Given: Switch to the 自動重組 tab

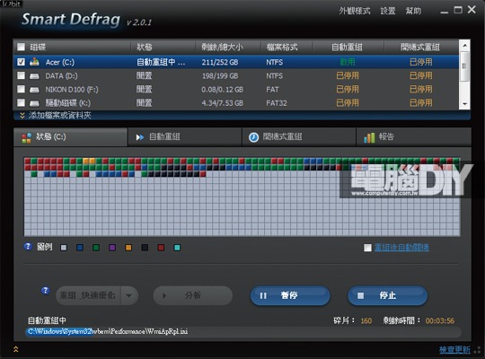Looking at the screenshot, I should click(x=185, y=137).
